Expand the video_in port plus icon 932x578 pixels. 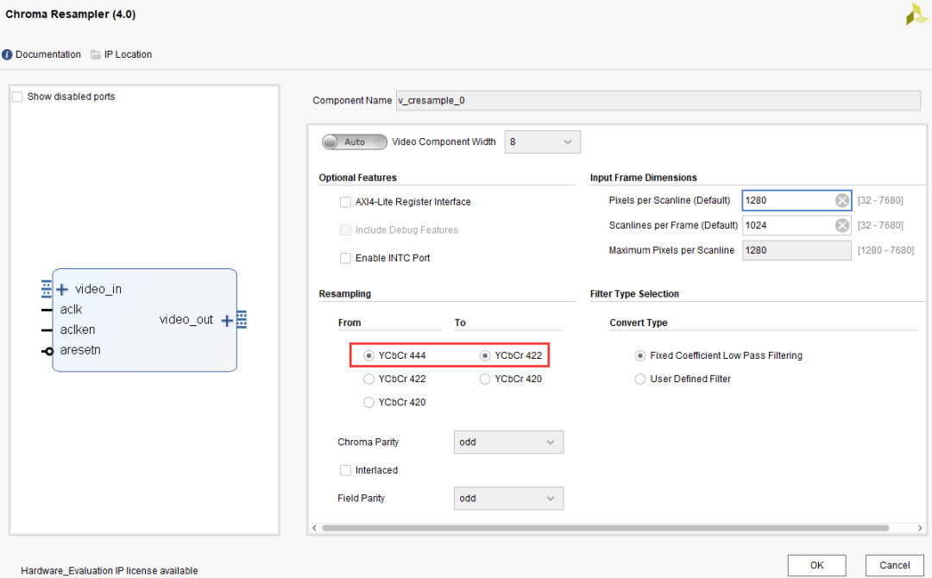(x=62, y=289)
